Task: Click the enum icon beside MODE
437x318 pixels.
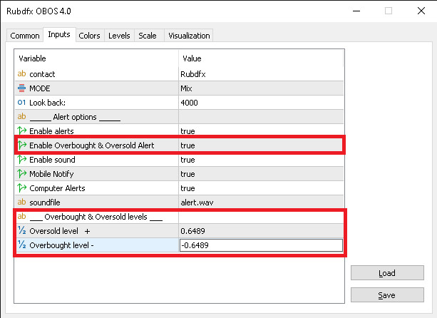Action: (x=21, y=88)
